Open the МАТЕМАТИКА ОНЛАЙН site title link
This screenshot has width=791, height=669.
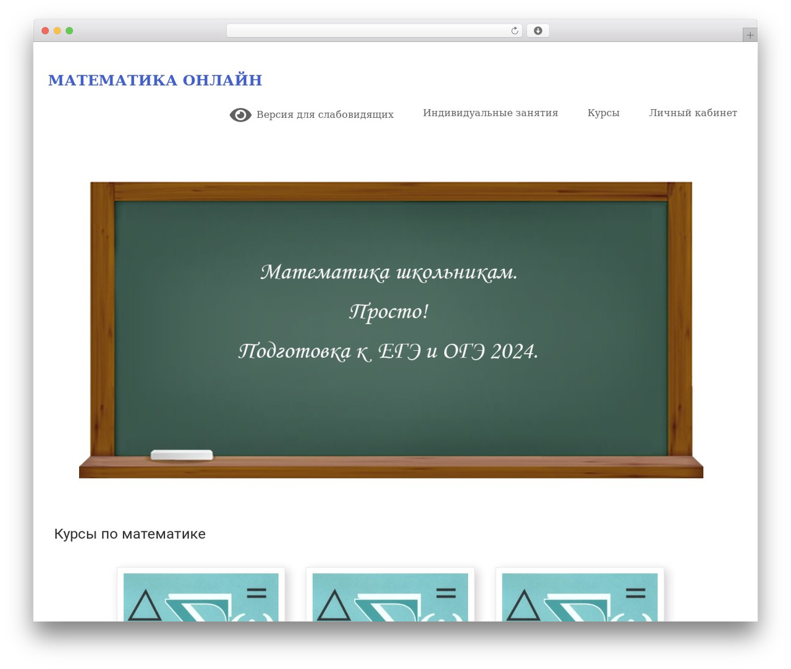(x=155, y=80)
